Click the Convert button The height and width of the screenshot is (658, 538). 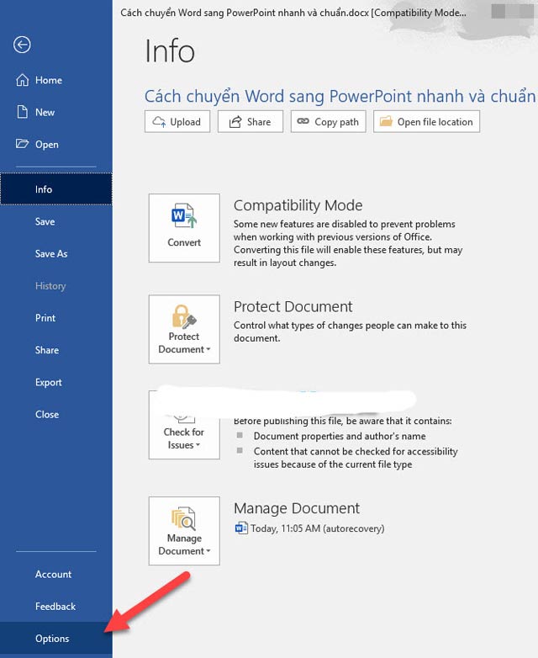click(184, 228)
